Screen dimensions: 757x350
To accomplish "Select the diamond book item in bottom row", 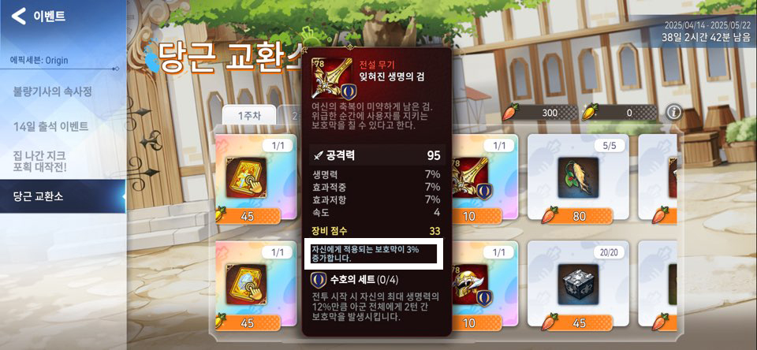I will coord(246,283).
